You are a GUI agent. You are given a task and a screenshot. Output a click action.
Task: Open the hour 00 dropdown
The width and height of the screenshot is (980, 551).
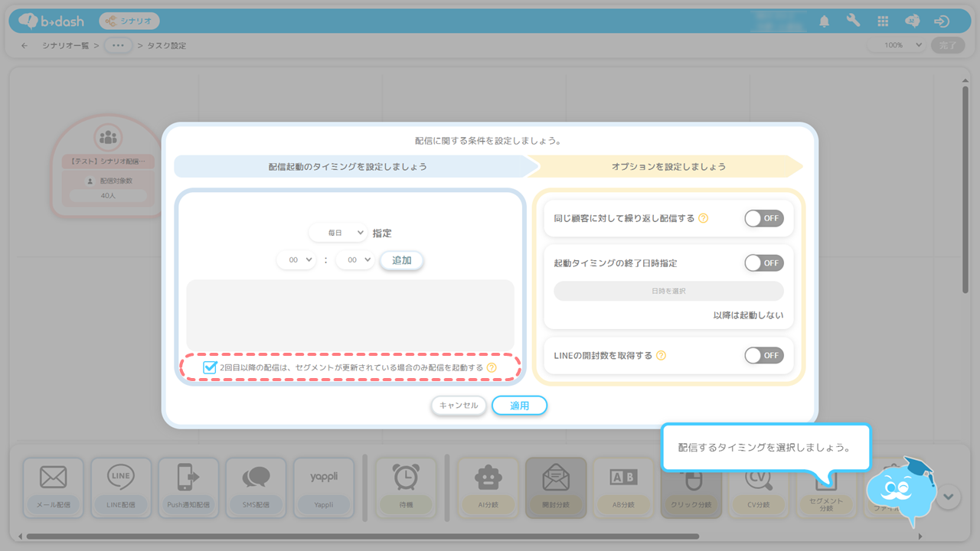296,260
